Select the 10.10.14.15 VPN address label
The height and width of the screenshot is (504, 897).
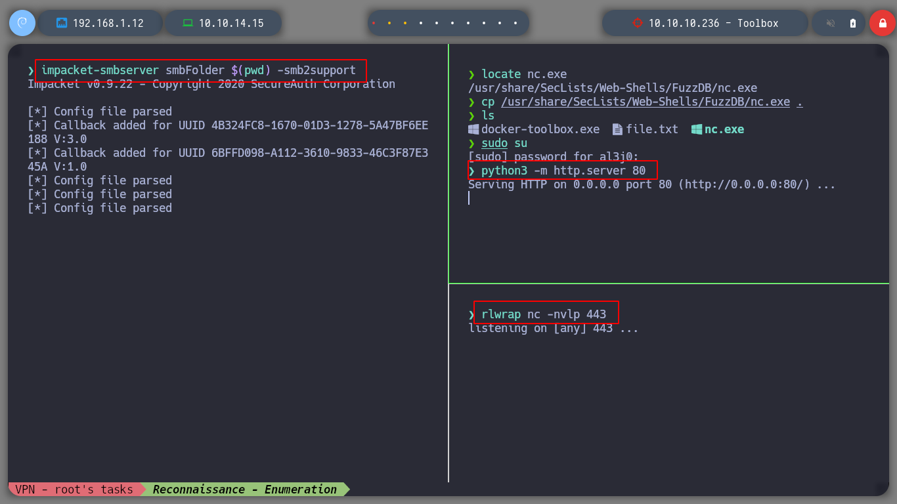click(231, 23)
